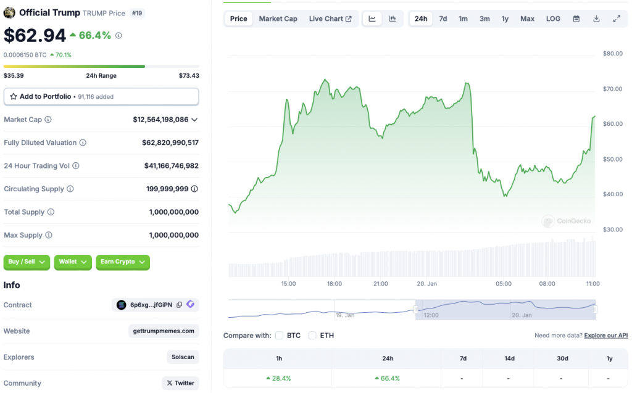Expand the Market Cap details chevron

coord(194,120)
